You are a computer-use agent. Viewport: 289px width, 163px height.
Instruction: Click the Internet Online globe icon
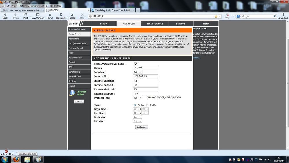(73, 93)
